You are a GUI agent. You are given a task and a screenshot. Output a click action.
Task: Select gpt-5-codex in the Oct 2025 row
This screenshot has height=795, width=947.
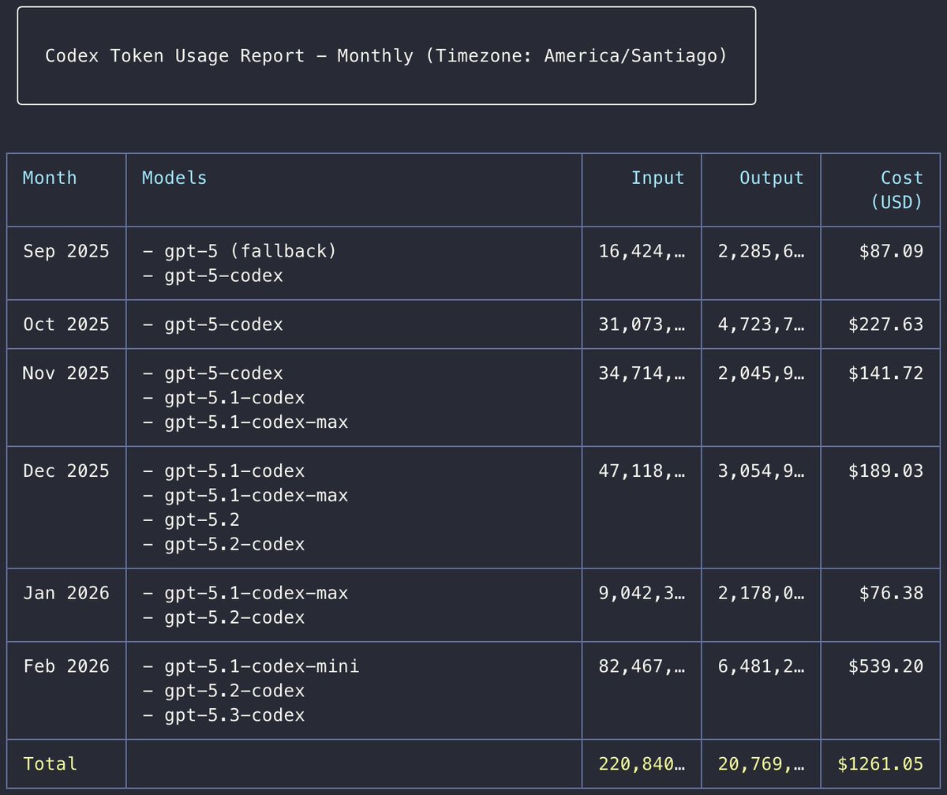tap(212, 324)
